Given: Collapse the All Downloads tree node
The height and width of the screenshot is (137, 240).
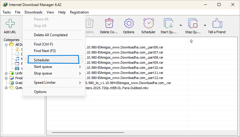Looking at the screenshot, I should click(6, 45).
